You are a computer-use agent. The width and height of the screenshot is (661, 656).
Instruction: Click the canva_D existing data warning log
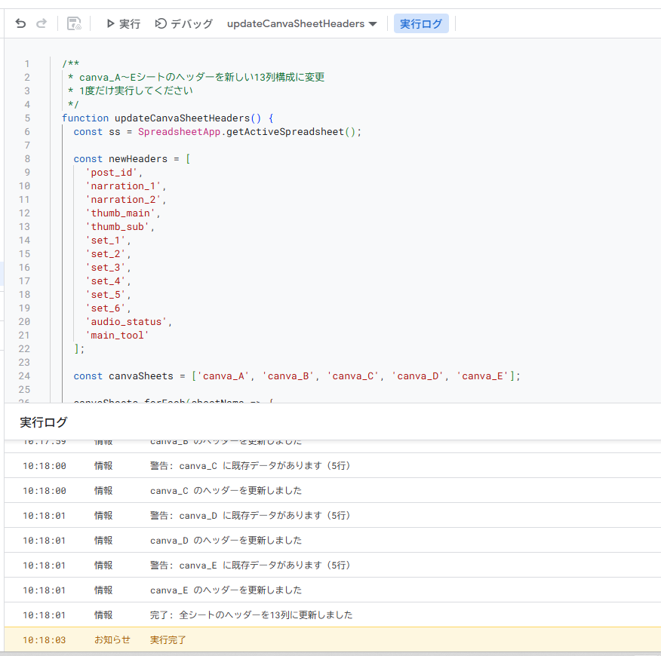click(x=250, y=516)
